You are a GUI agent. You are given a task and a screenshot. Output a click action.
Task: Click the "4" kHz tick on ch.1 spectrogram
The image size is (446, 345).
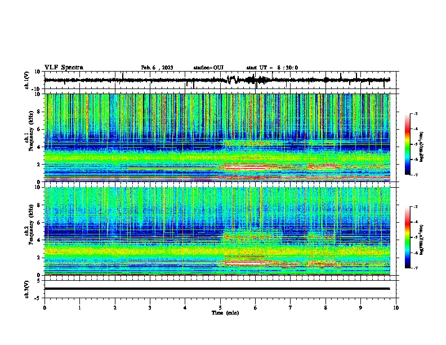pyautogui.click(x=39, y=147)
